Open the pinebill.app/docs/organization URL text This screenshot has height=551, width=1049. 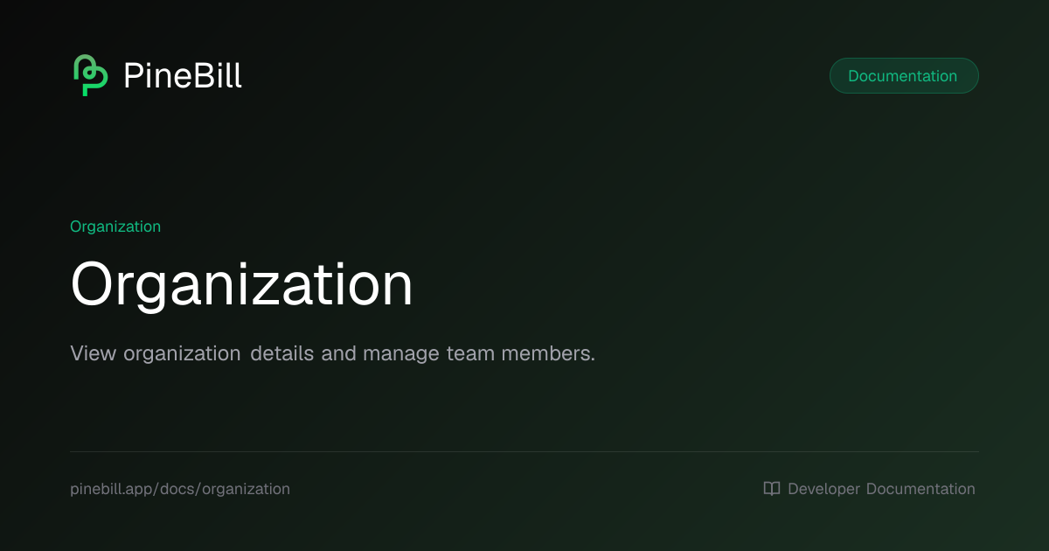point(180,489)
